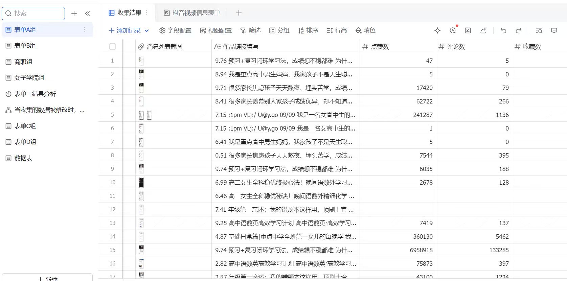Viewport: 567px width, 281px height.
Task: Open the row 10 screenshot thumbnail
Action: (x=141, y=182)
